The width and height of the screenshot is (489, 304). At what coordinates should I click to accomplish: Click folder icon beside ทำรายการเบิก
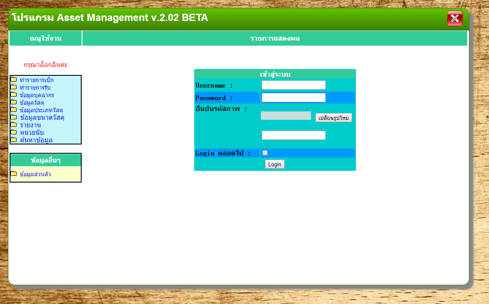pyautogui.click(x=14, y=80)
